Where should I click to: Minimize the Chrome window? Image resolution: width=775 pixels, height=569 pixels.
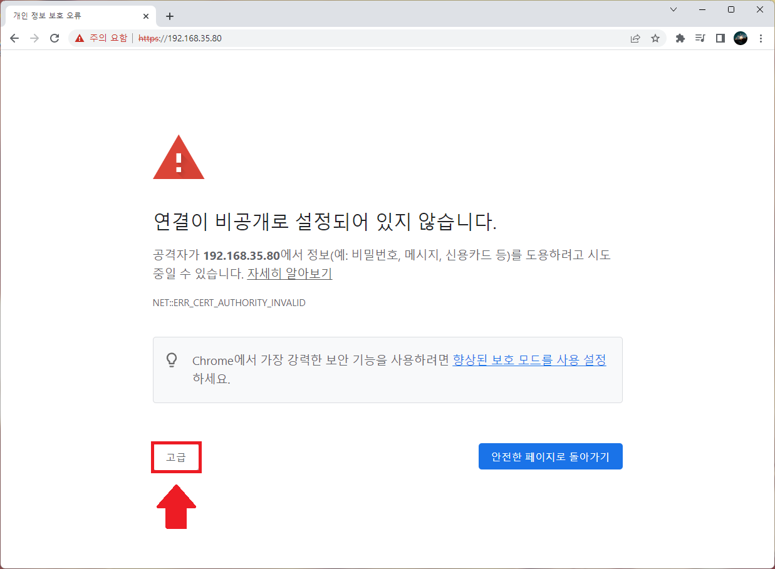pos(702,9)
